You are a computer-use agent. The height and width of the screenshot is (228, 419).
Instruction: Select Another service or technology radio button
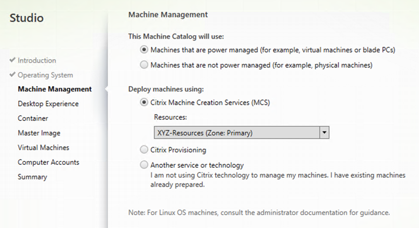pyautogui.click(x=144, y=165)
